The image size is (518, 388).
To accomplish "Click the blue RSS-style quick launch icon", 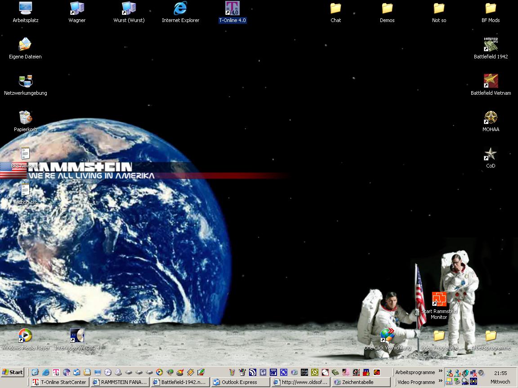I will pos(252,372).
